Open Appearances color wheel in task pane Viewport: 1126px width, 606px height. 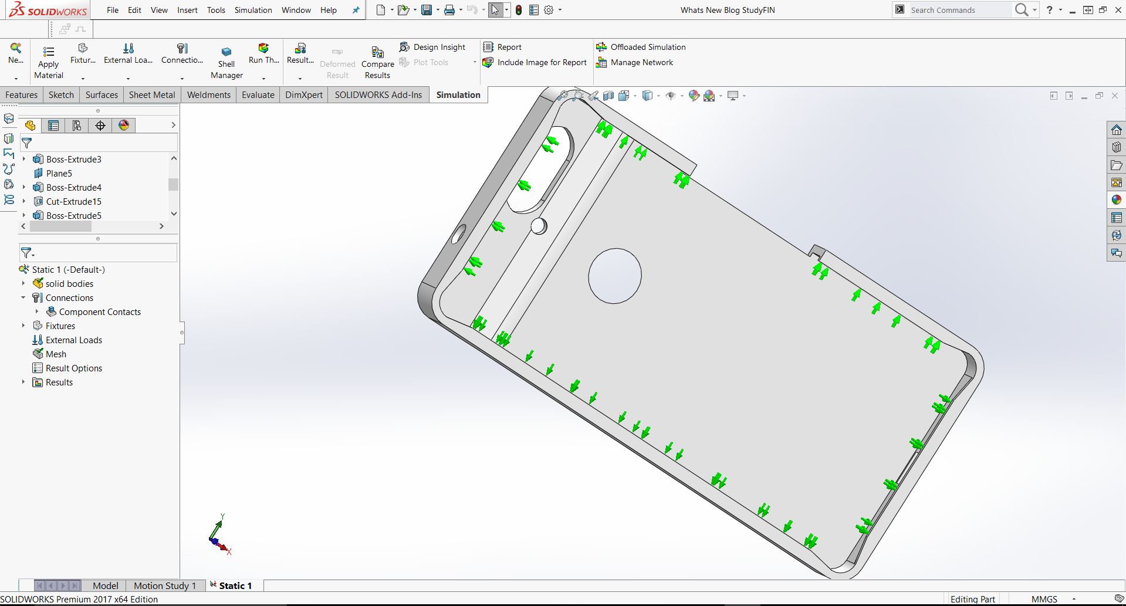pos(1116,200)
